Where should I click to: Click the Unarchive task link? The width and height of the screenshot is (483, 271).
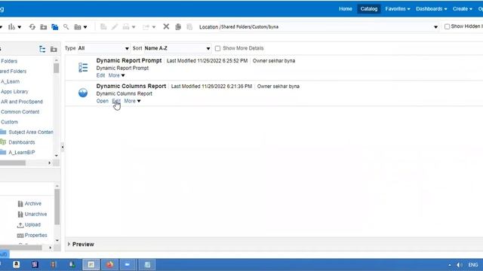click(x=35, y=214)
